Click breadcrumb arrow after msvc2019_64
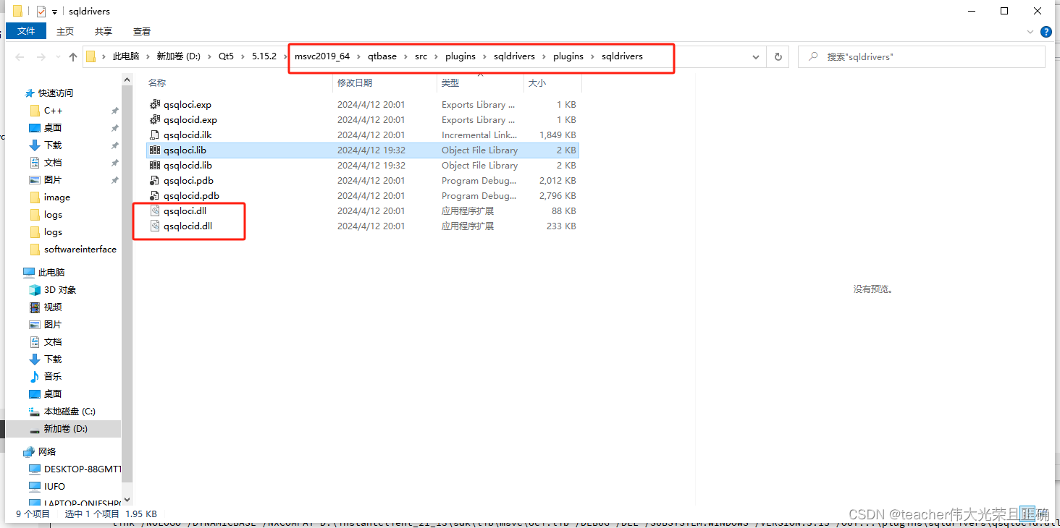This screenshot has height=528, width=1060. click(x=358, y=56)
